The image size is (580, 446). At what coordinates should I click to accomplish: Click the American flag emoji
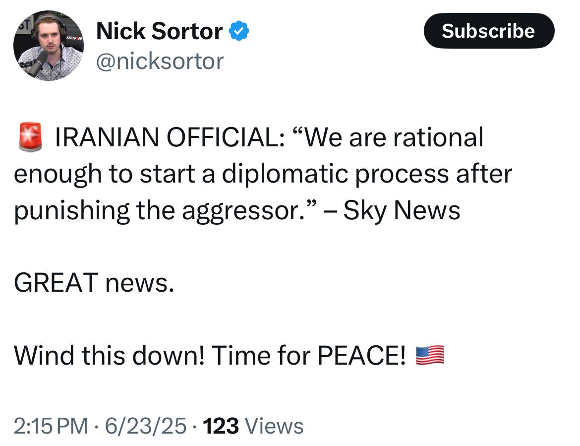pyautogui.click(x=430, y=355)
